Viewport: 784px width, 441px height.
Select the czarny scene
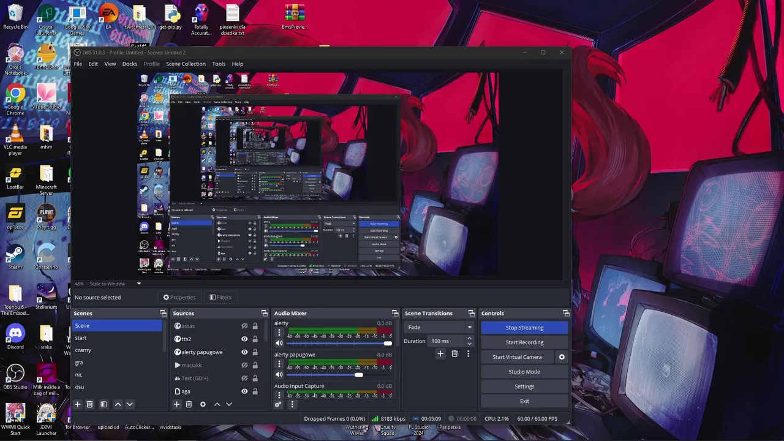[118, 350]
